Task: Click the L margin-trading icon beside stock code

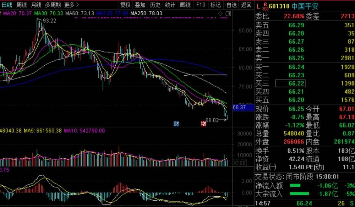Action: coord(258,6)
